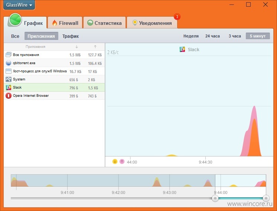Click the Хост-процесс window icon
The image size is (277, 211).
coord(9,71)
